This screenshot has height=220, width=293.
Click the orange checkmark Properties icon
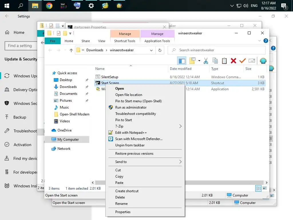[x=243, y=61]
